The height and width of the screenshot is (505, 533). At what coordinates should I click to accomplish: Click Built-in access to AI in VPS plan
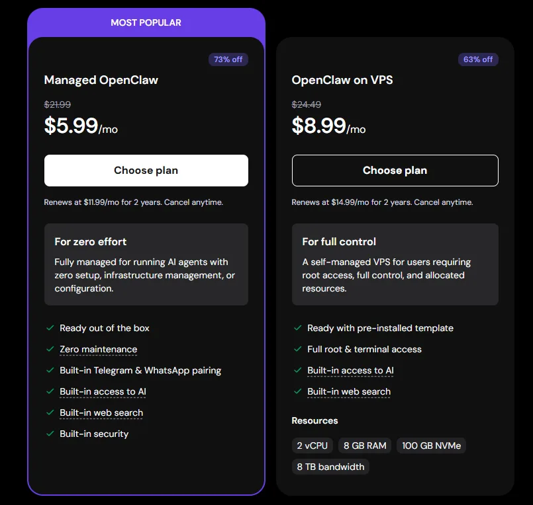[x=350, y=370]
